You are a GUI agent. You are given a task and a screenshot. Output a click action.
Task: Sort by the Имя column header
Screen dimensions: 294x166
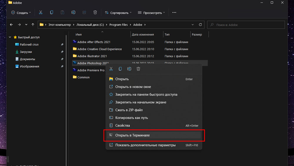(x=78, y=34)
